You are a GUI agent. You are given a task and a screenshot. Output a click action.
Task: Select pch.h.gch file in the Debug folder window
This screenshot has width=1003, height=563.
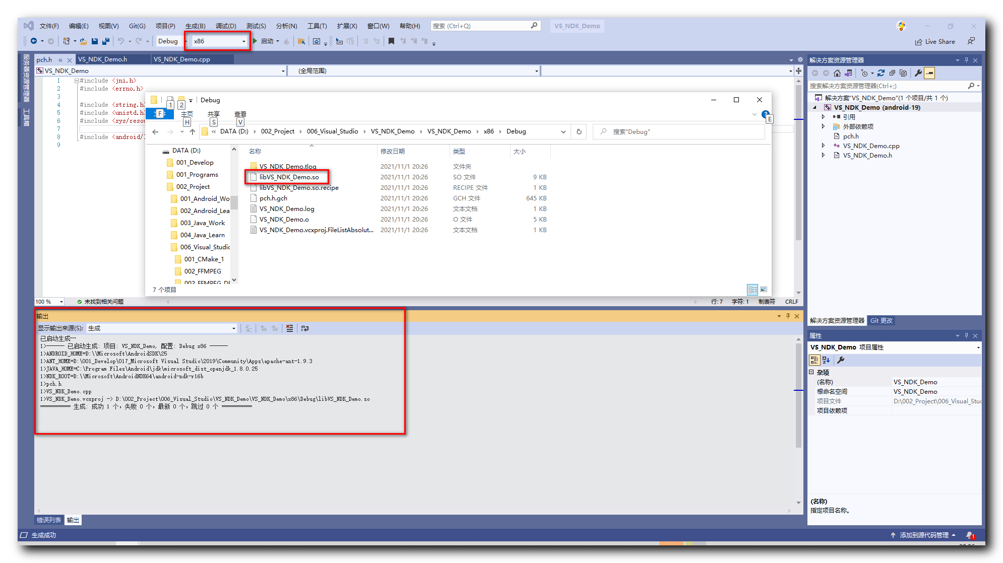[273, 198]
